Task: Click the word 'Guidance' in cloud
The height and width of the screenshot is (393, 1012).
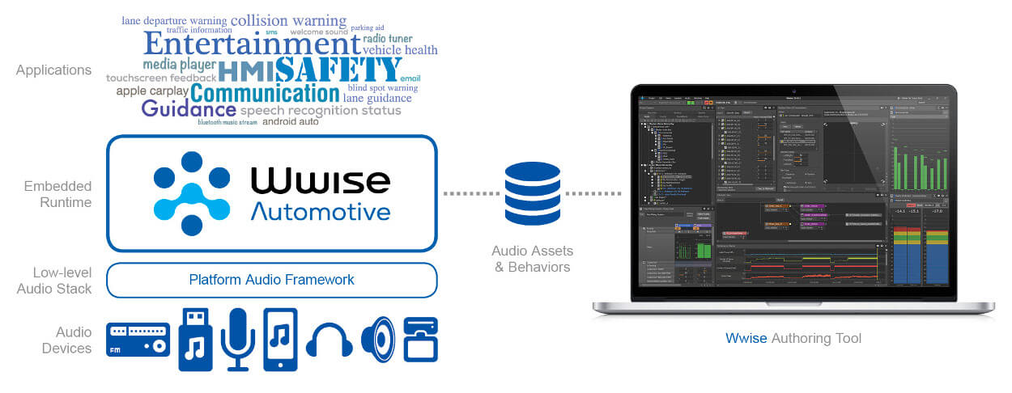Action: (189, 108)
